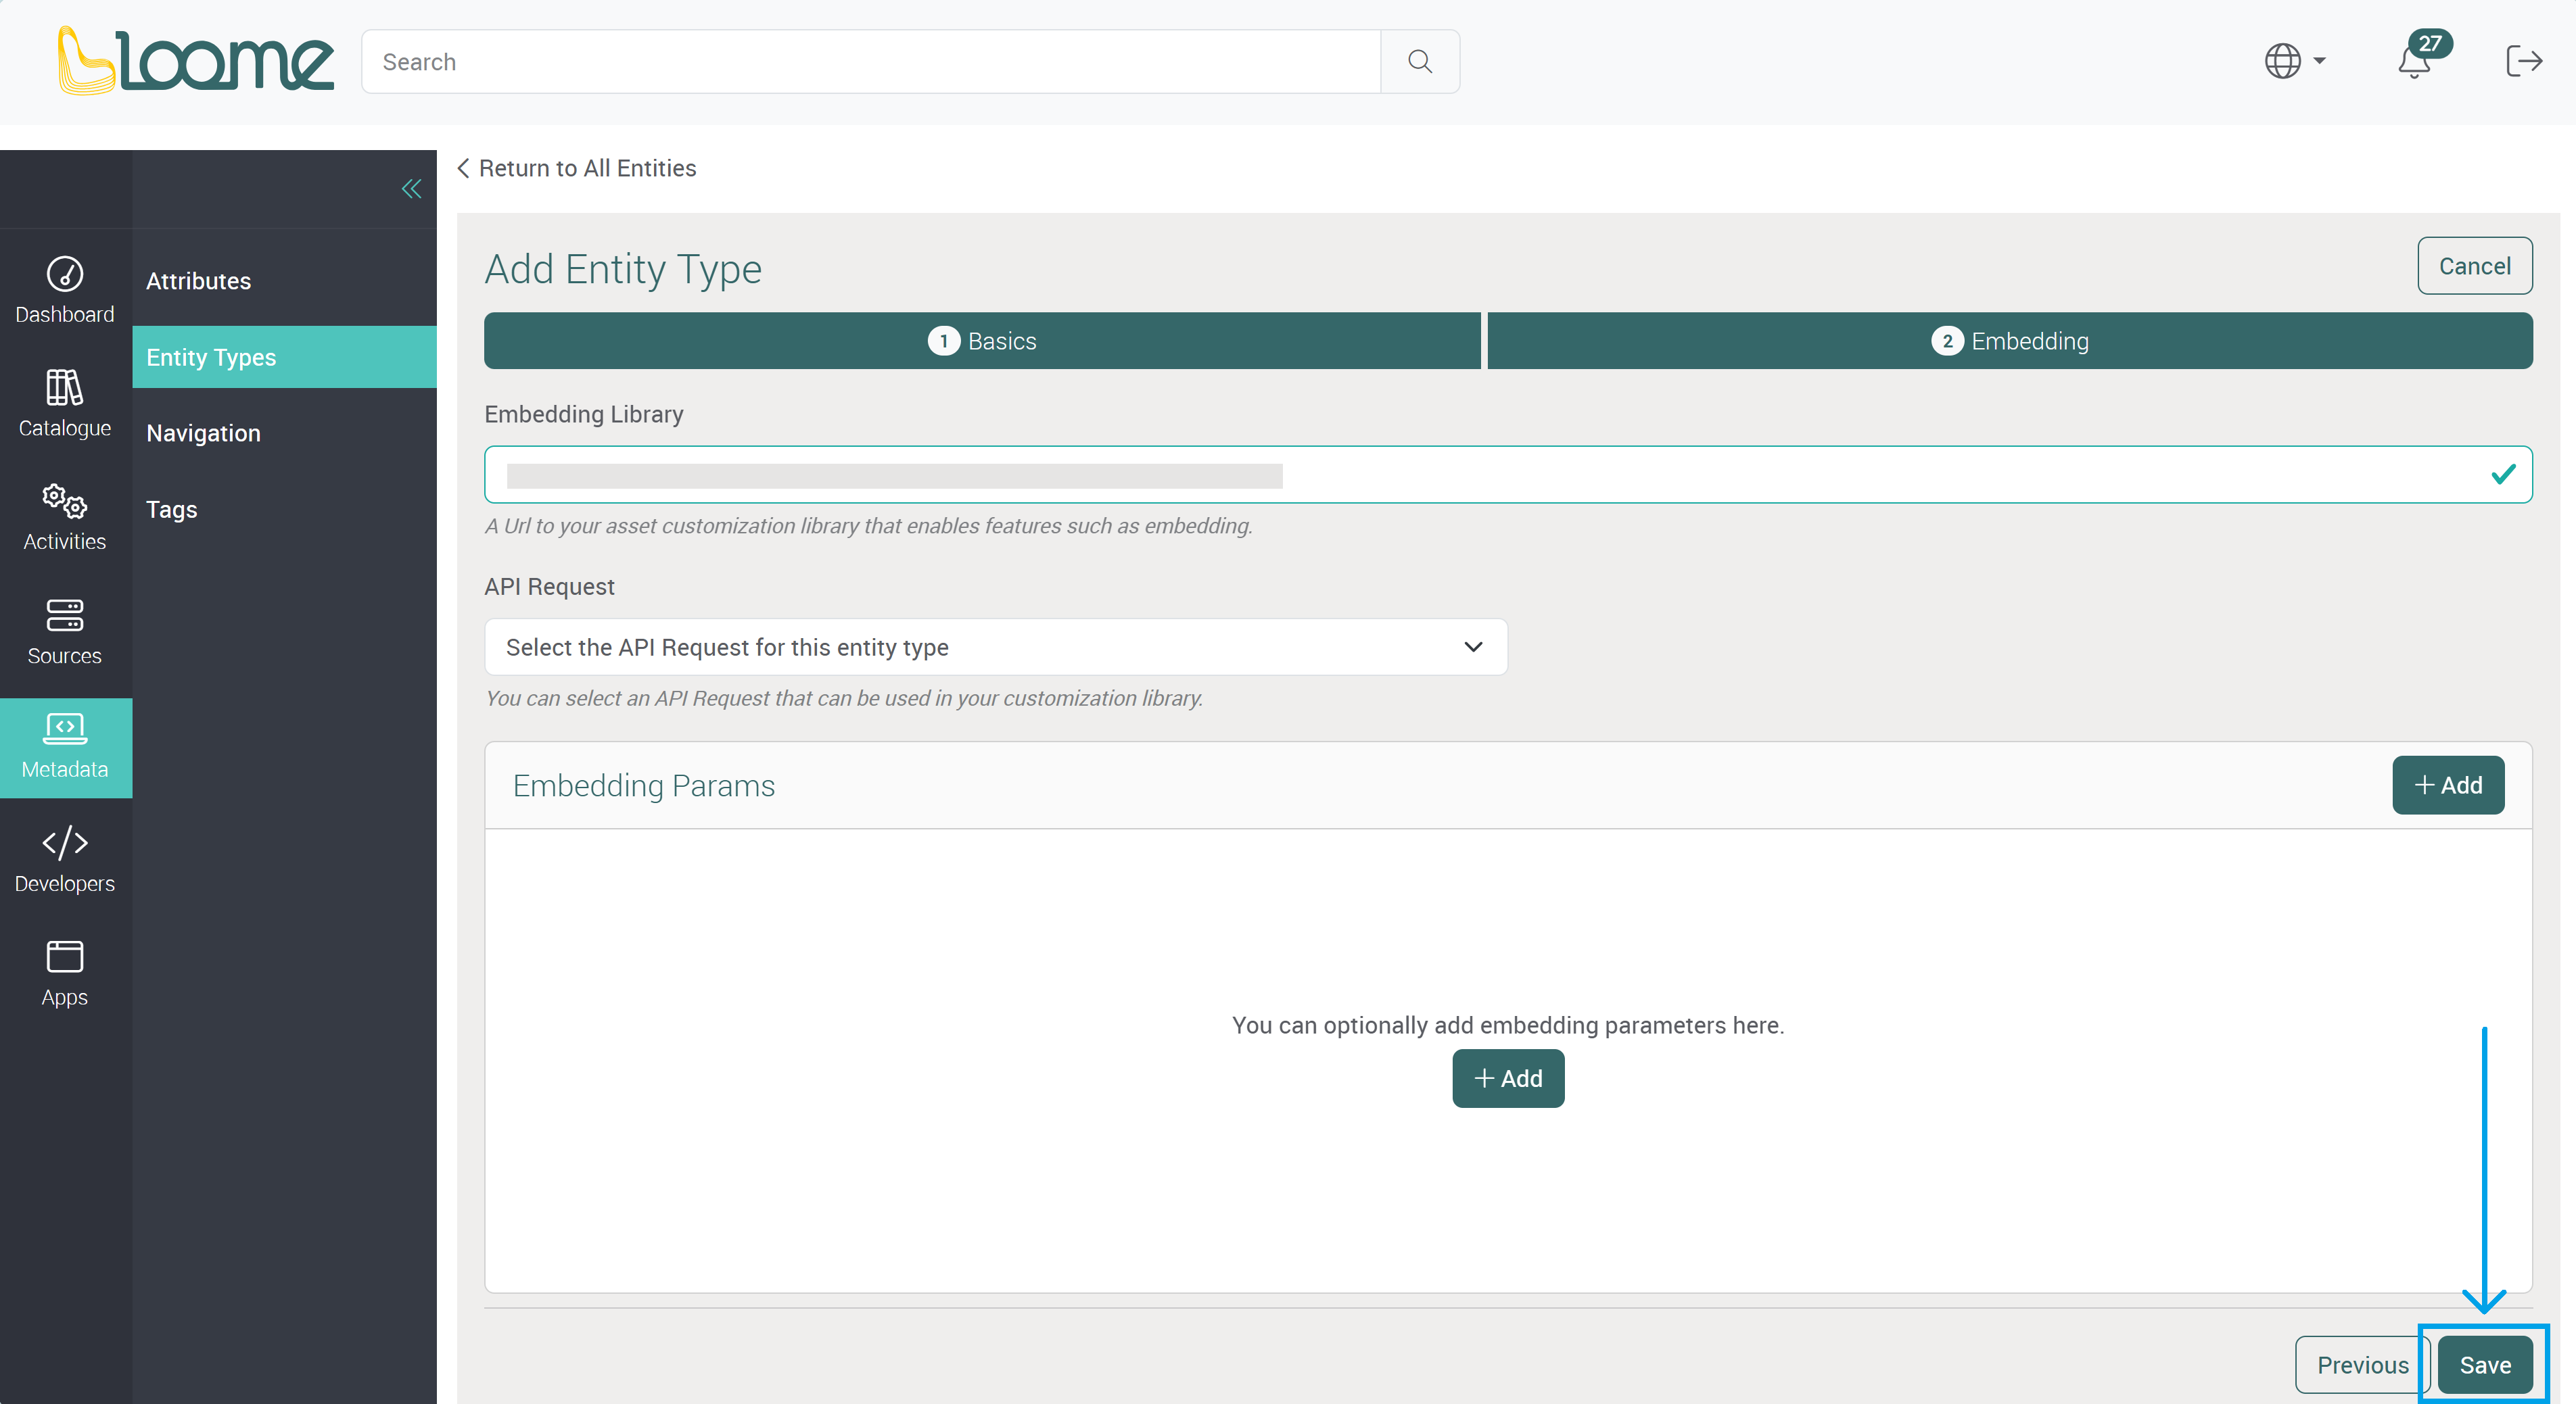The width and height of the screenshot is (2576, 1404).
Task: Collapse the sidebar using the double chevron icon
Action: pyautogui.click(x=411, y=189)
